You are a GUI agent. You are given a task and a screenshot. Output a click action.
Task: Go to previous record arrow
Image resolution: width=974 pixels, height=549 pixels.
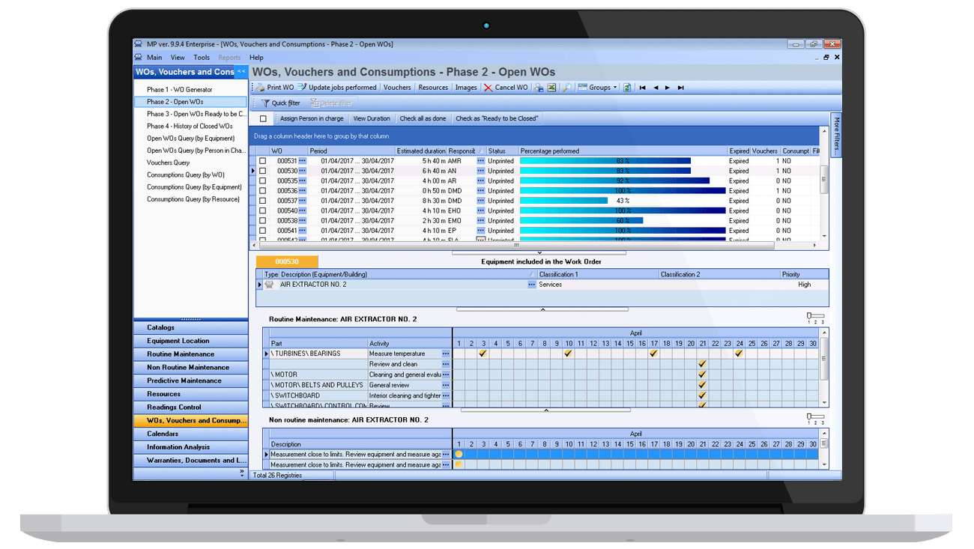pyautogui.click(x=656, y=88)
